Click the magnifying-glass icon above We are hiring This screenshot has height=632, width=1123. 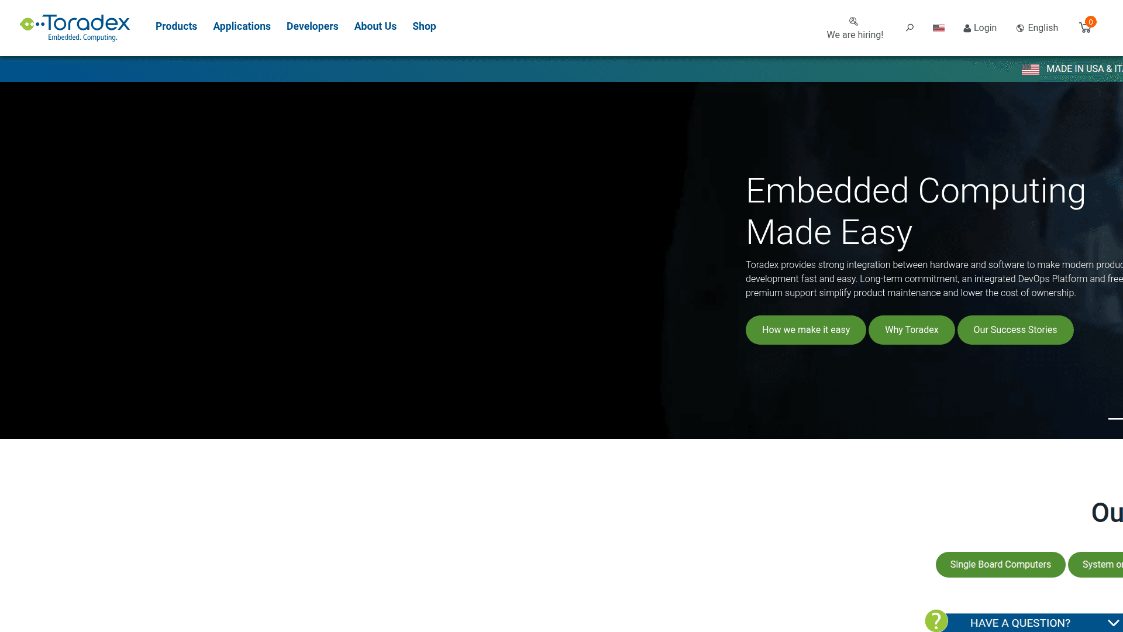click(854, 21)
